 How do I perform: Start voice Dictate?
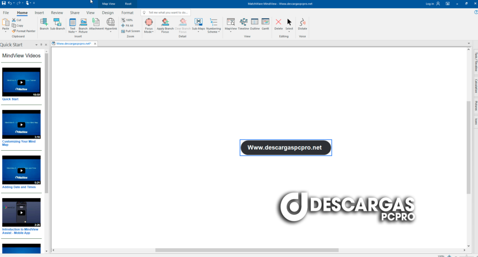coord(302,24)
